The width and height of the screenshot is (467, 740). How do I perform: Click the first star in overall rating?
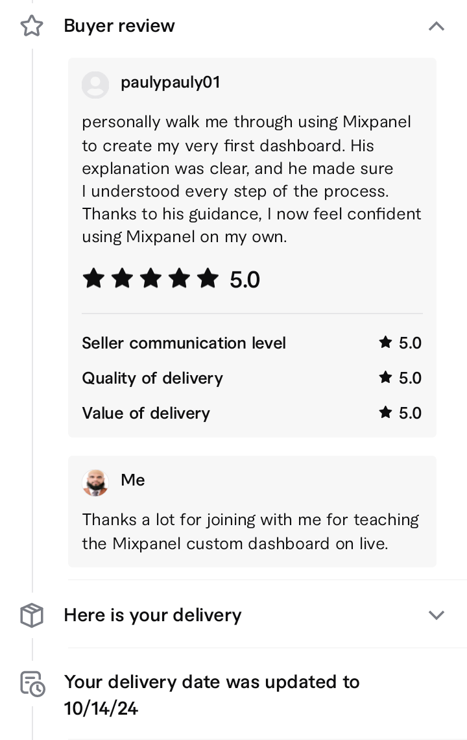(93, 279)
